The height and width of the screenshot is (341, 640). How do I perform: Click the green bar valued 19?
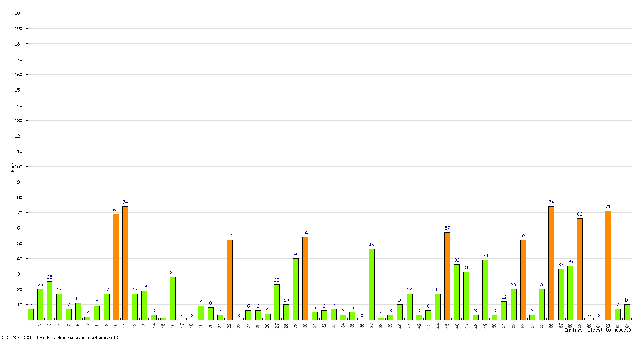coord(144,305)
